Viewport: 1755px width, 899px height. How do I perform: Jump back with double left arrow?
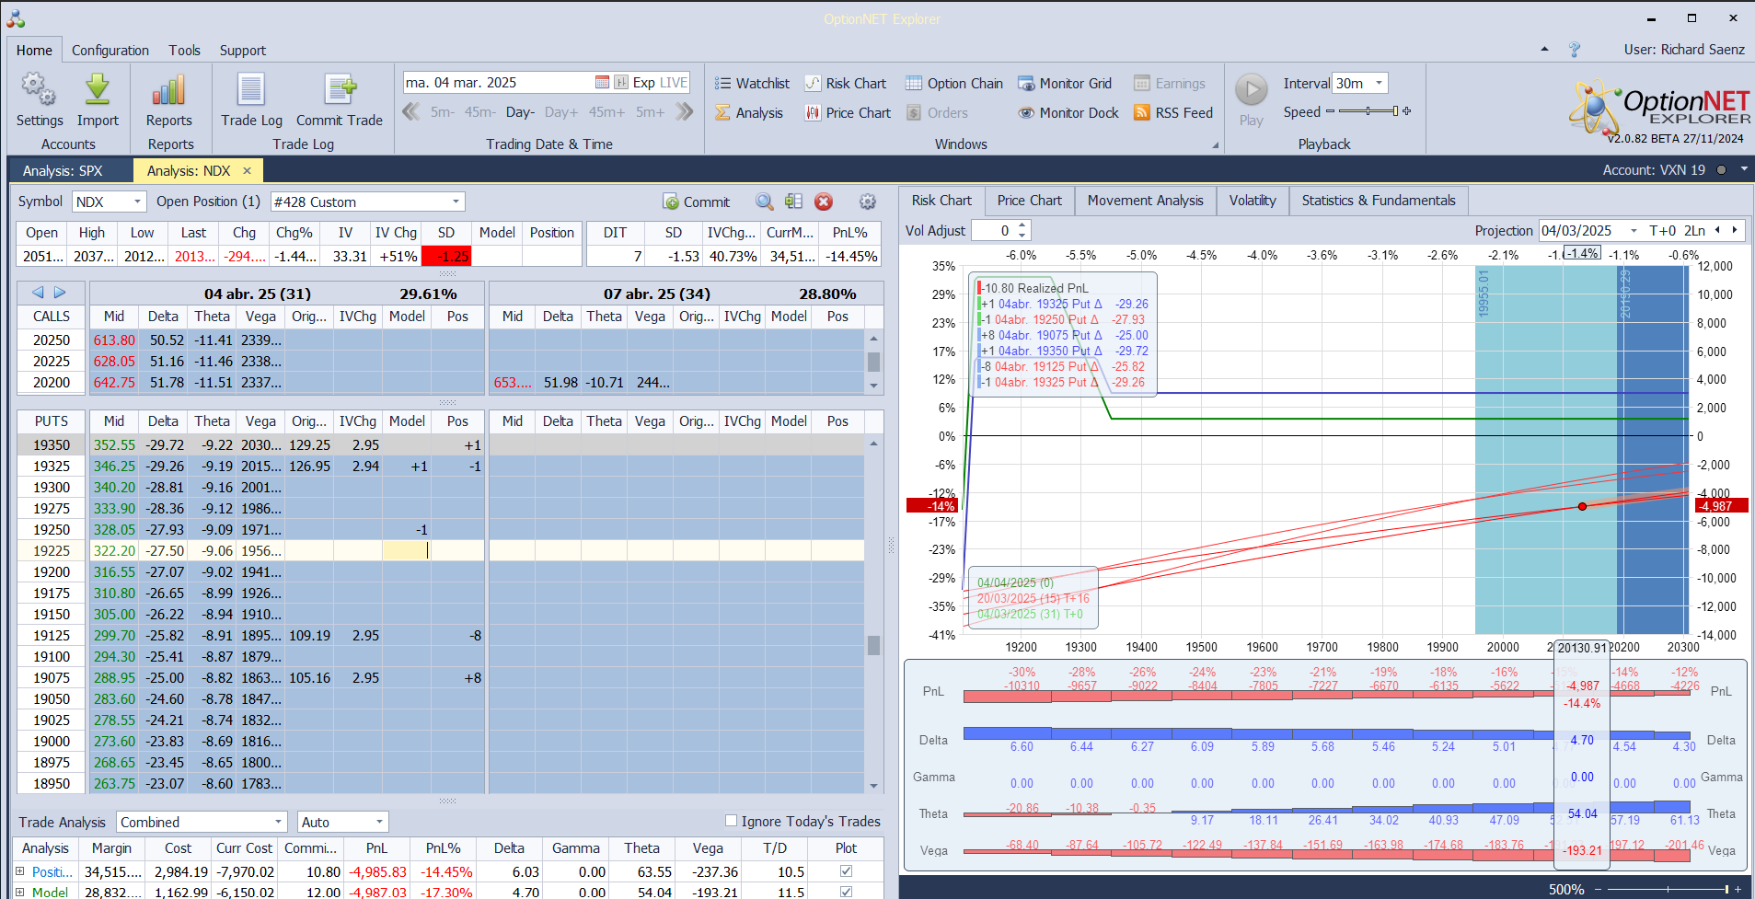(x=411, y=111)
